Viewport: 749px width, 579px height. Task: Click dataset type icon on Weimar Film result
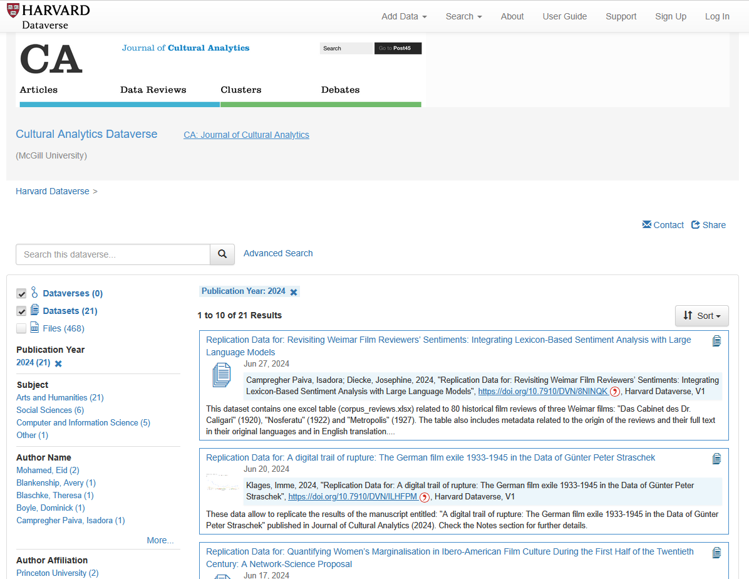pyautogui.click(x=716, y=341)
